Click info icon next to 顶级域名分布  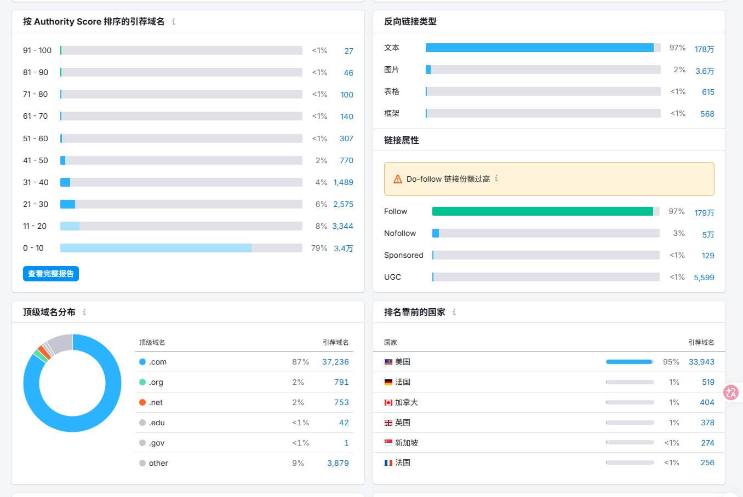tap(84, 312)
